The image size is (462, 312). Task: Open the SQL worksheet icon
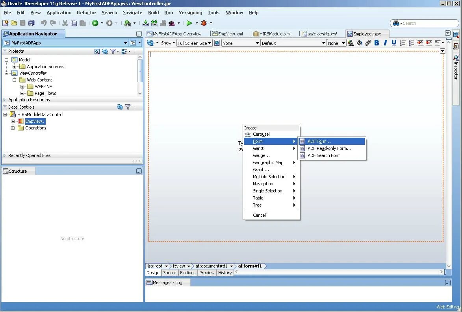(x=128, y=23)
